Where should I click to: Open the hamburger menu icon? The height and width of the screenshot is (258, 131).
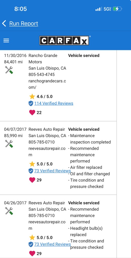6,41
